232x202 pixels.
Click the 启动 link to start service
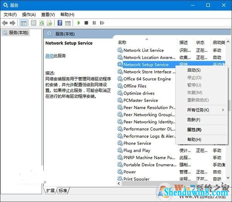tap(49, 56)
